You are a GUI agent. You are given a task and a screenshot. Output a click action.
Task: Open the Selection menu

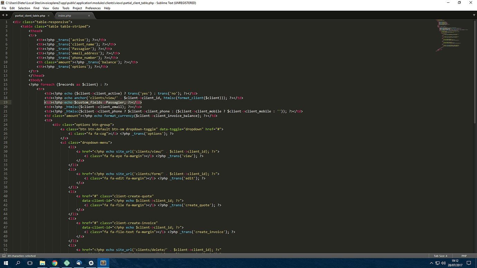(24, 8)
